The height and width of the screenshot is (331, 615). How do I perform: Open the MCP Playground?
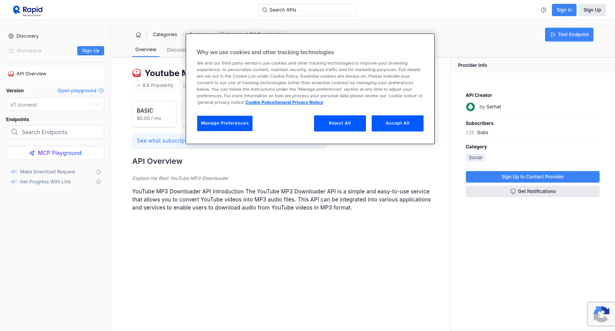55,153
